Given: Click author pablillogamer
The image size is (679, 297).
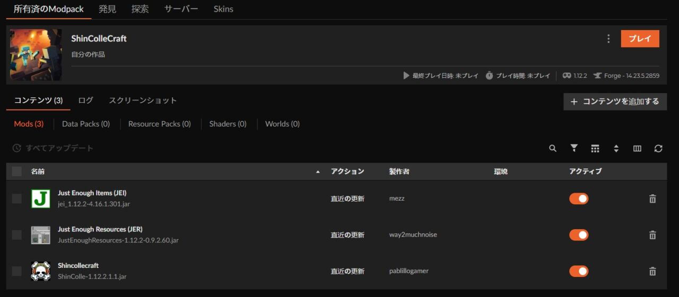Looking at the screenshot, I should (x=408, y=271).
